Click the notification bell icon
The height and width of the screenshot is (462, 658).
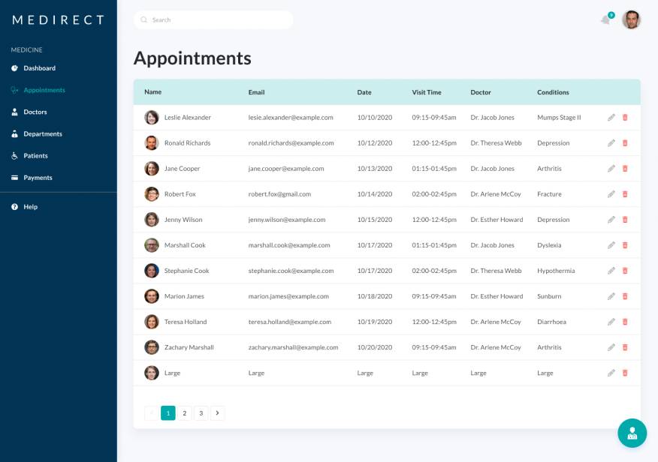pyautogui.click(x=605, y=19)
